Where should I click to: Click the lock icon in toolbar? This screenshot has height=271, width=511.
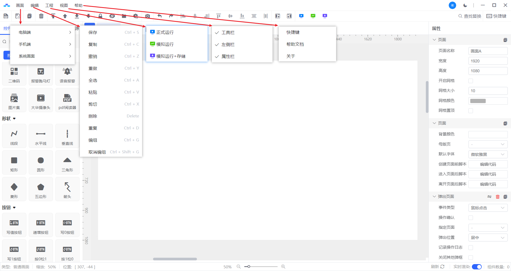[x=100, y=16]
